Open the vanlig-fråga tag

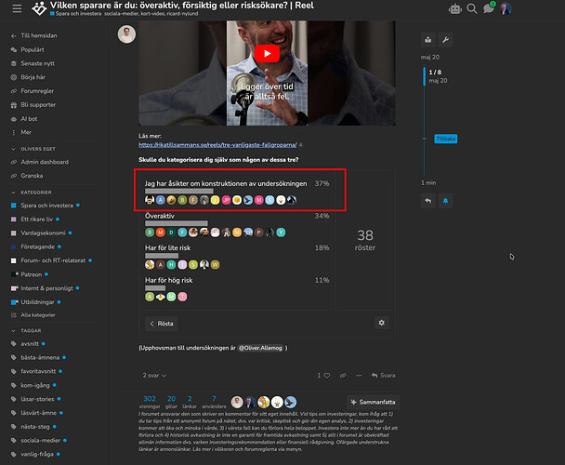point(37,454)
